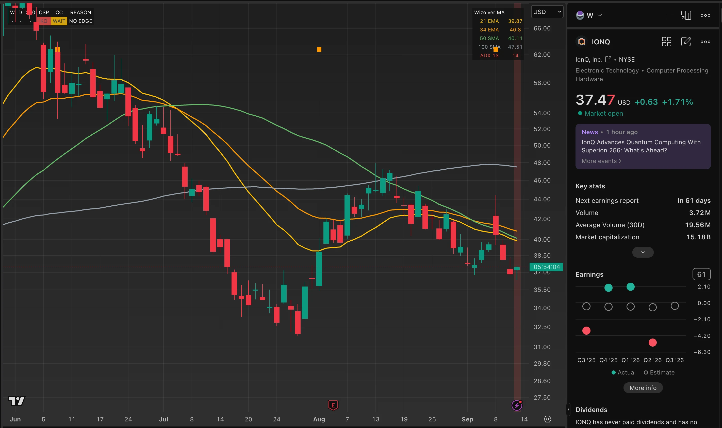The height and width of the screenshot is (428, 722).
Task: Click the Average Volume (30D) row
Action: coord(643,225)
